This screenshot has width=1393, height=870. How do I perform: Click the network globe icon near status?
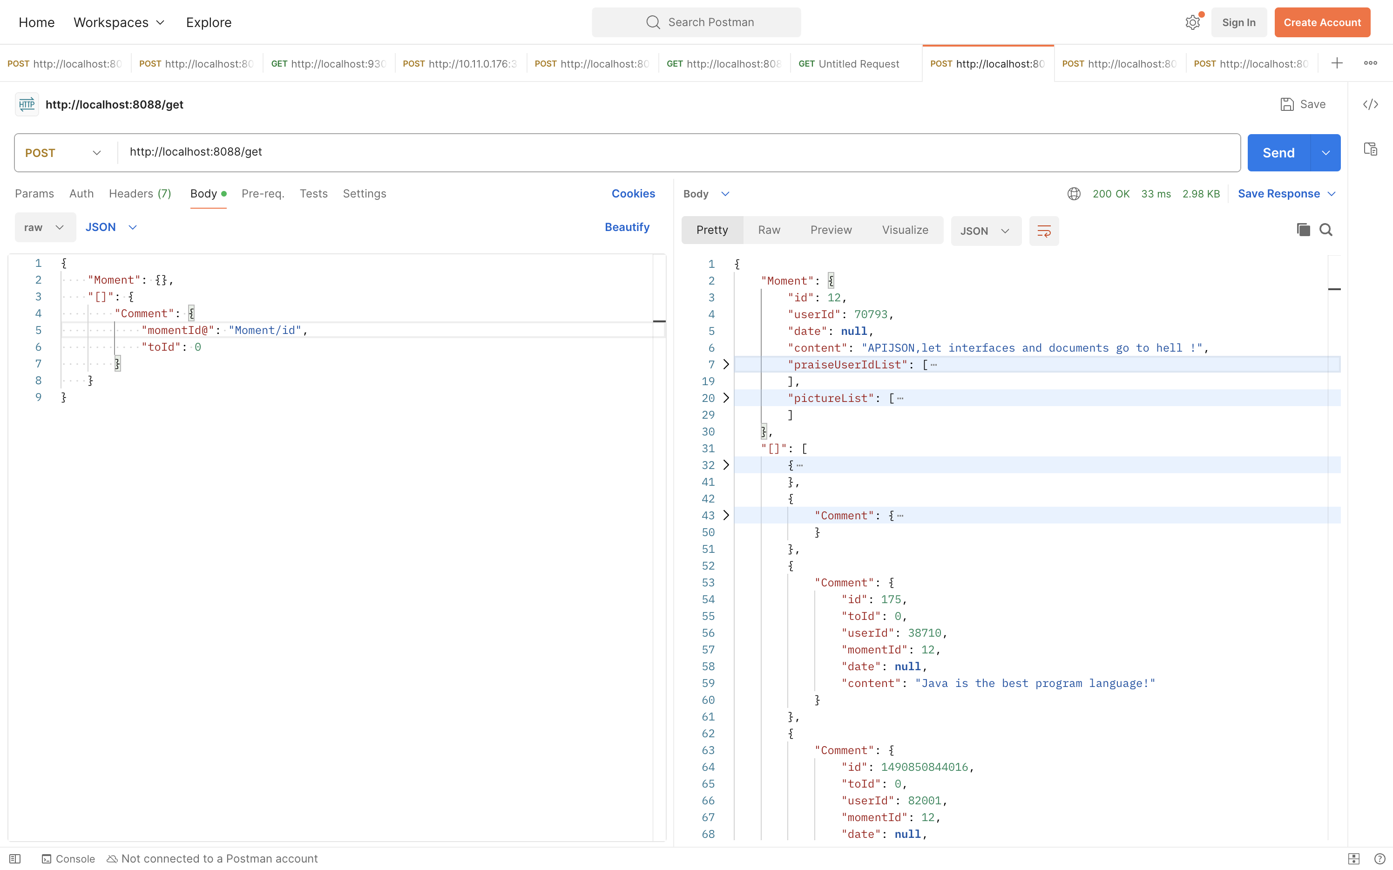coord(1074,194)
